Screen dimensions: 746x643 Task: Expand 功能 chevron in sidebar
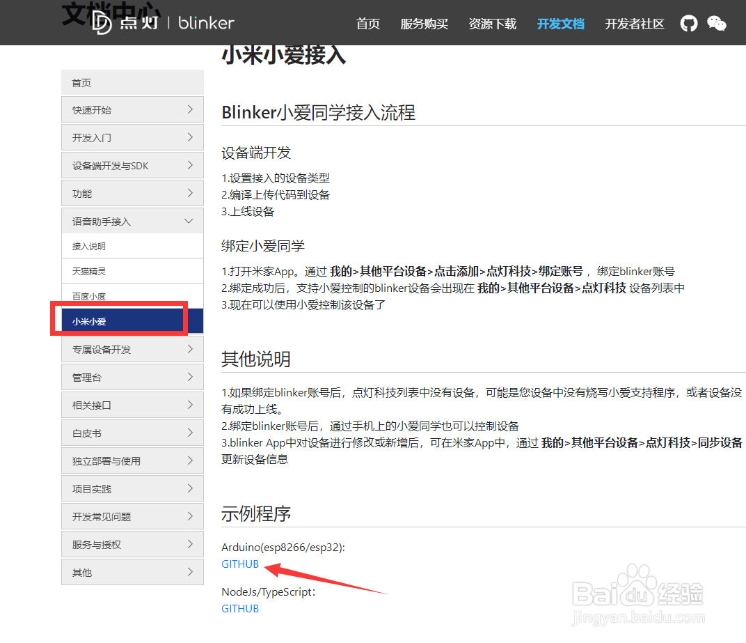pyautogui.click(x=190, y=193)
